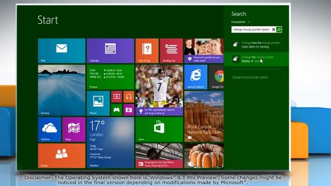Open the Calendar tile
The width and height of the screenshot is (331, 186).
click(x=110, y=51)
